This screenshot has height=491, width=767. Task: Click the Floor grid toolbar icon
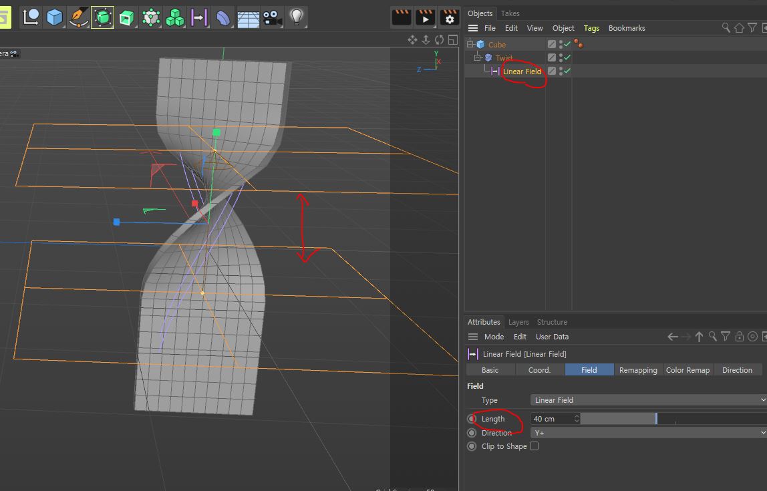(248, 18)
